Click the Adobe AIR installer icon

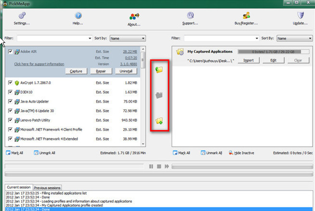[x=17, y=52]
